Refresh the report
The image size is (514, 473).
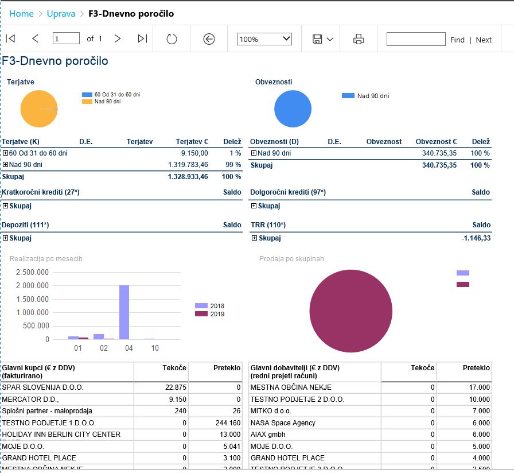point(172,39)
